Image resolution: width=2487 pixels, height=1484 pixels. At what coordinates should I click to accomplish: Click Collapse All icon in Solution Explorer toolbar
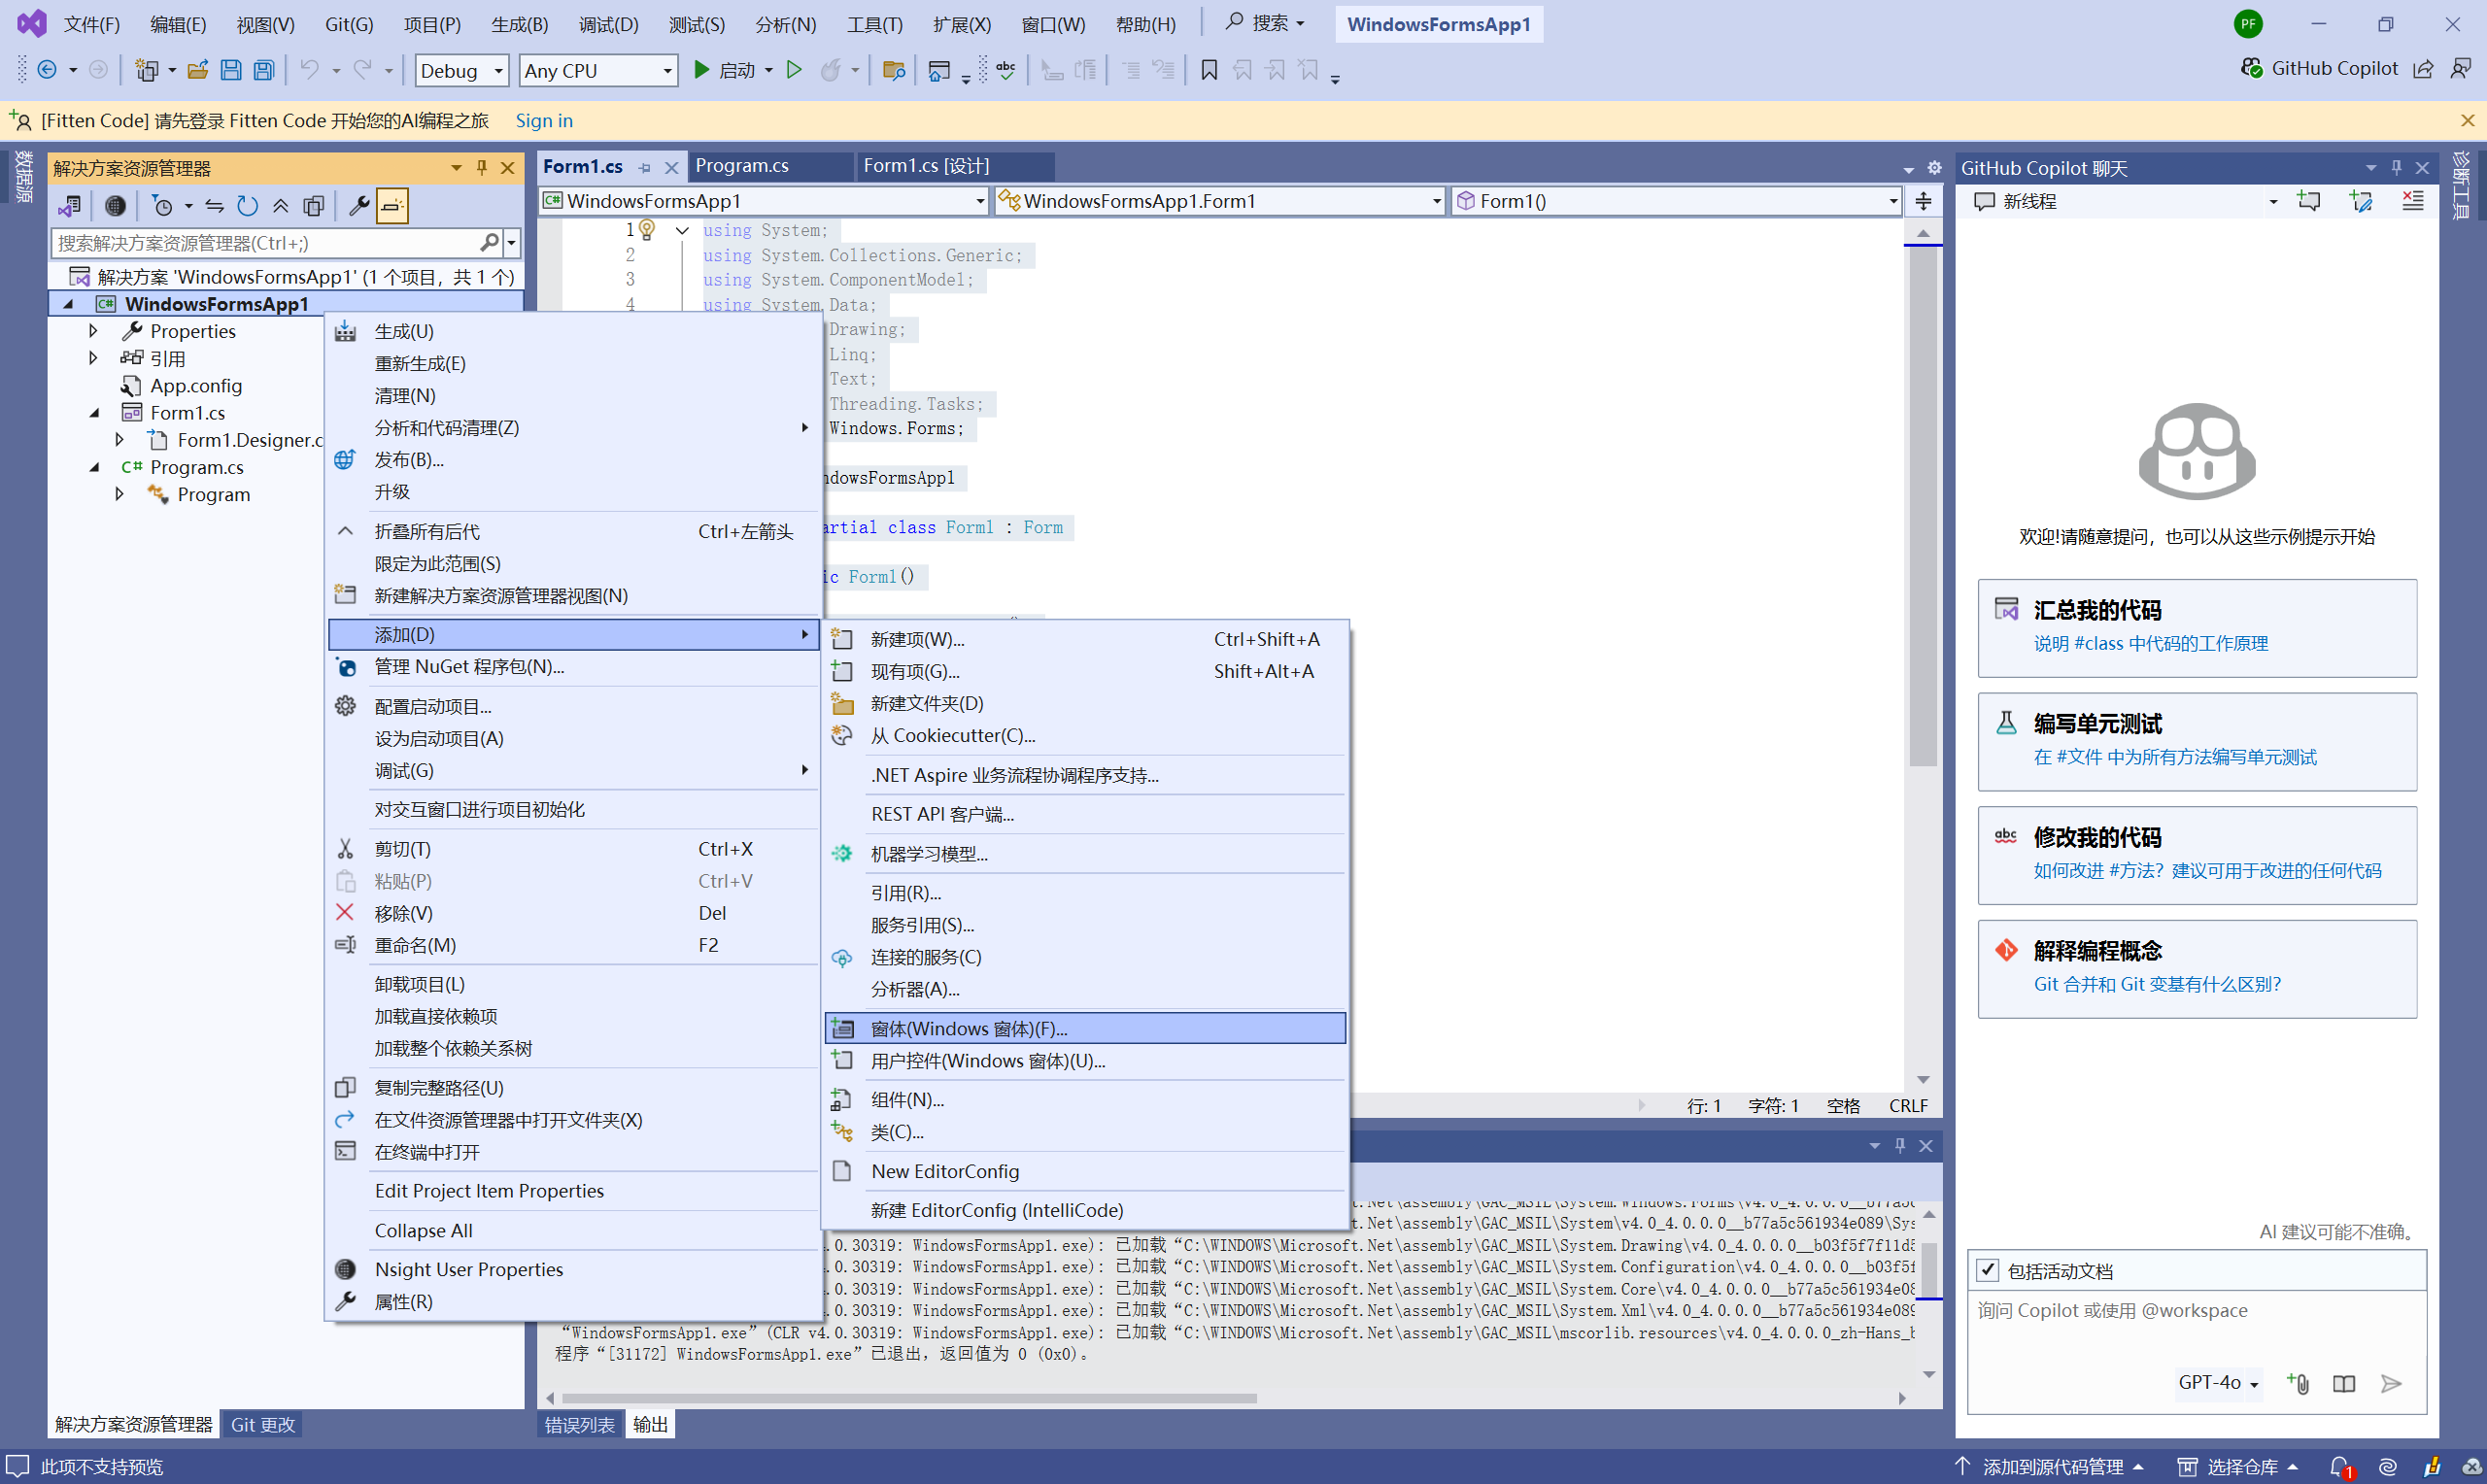point(281,206)
